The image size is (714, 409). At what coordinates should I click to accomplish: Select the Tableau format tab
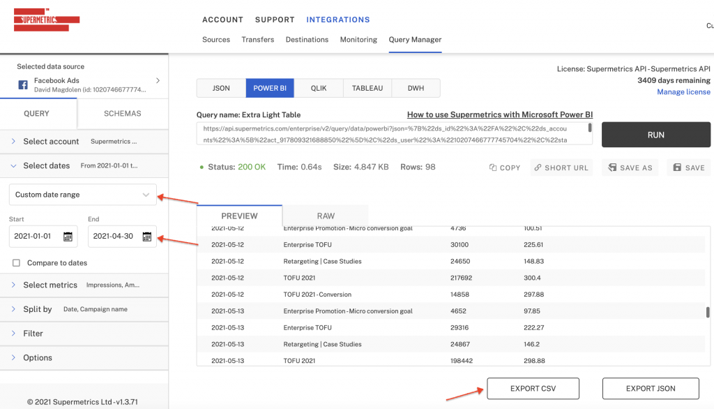point(367,89)
